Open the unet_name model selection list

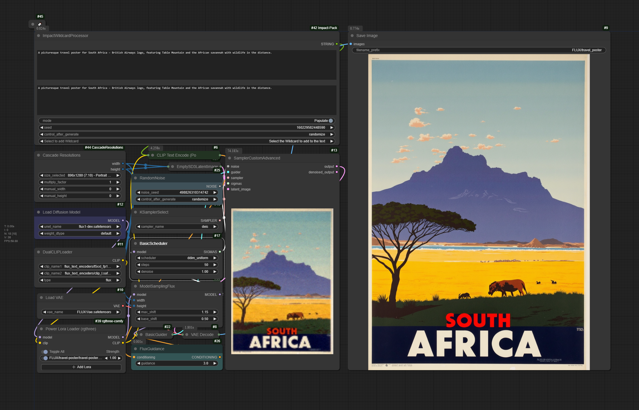click(x=80, y=227)
